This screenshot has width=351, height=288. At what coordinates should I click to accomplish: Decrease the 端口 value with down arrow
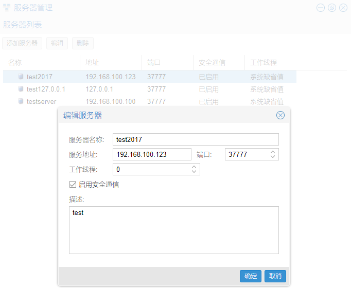pyautogui.click(x=273, y=157)
